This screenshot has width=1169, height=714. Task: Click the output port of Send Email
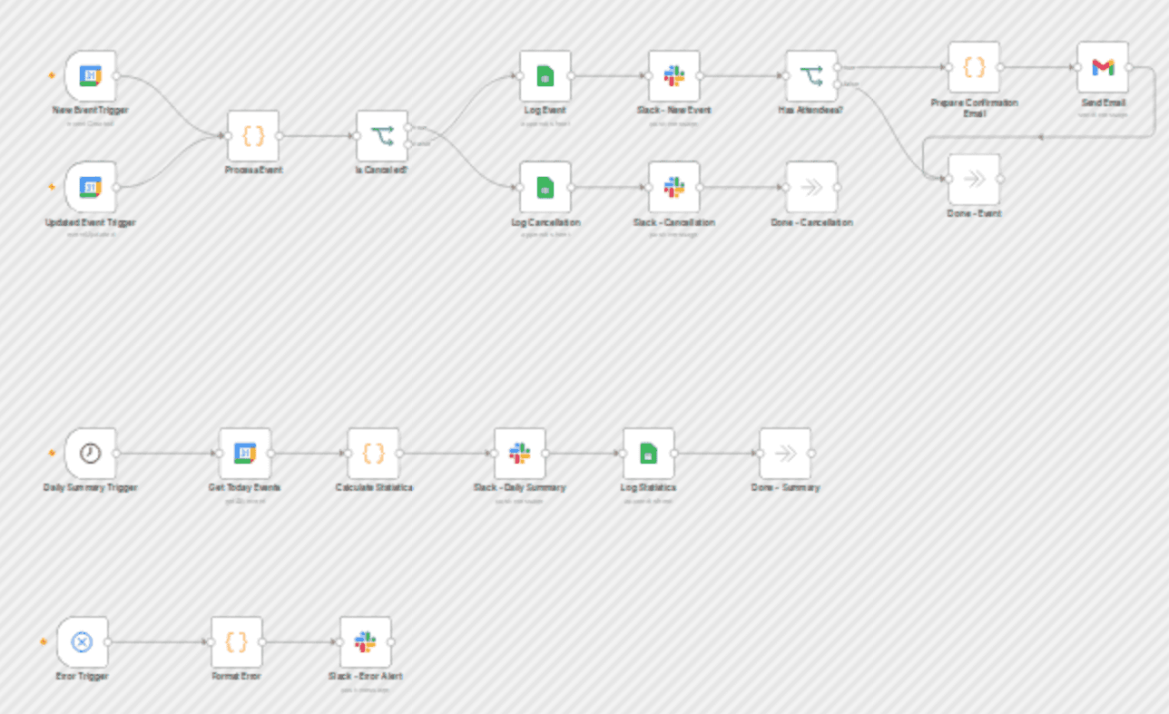click(1129, 67)
